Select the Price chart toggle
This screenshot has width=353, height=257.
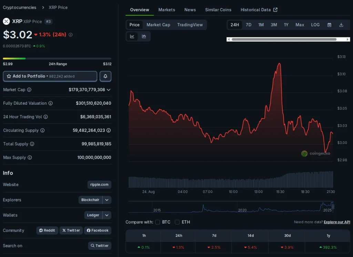coord(134,25)
